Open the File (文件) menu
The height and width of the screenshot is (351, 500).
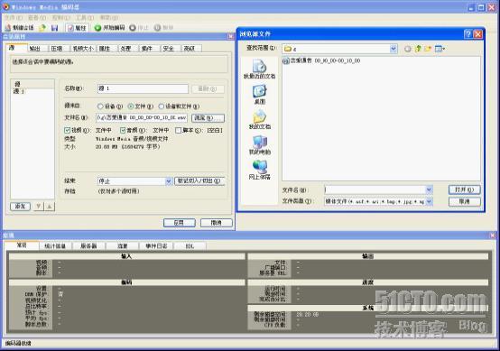(14, 17)
